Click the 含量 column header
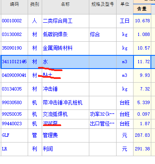This screenshot has height=164, width=155. 142,9
